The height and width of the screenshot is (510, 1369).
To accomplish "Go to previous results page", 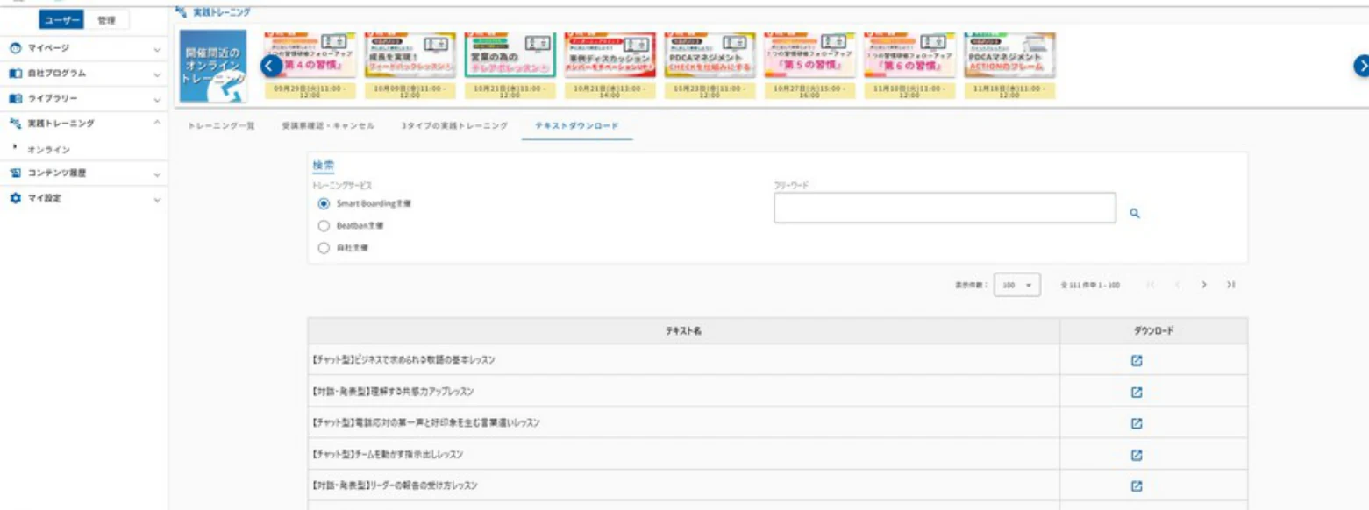I will tap(1178, 285).
